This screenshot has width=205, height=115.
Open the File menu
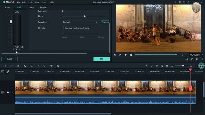point(19,2)
